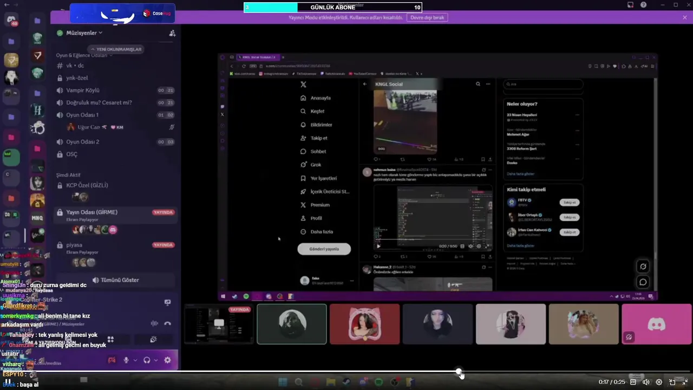Click the disconnect call phone icon
693x390 pixels.
click(167, 323)
